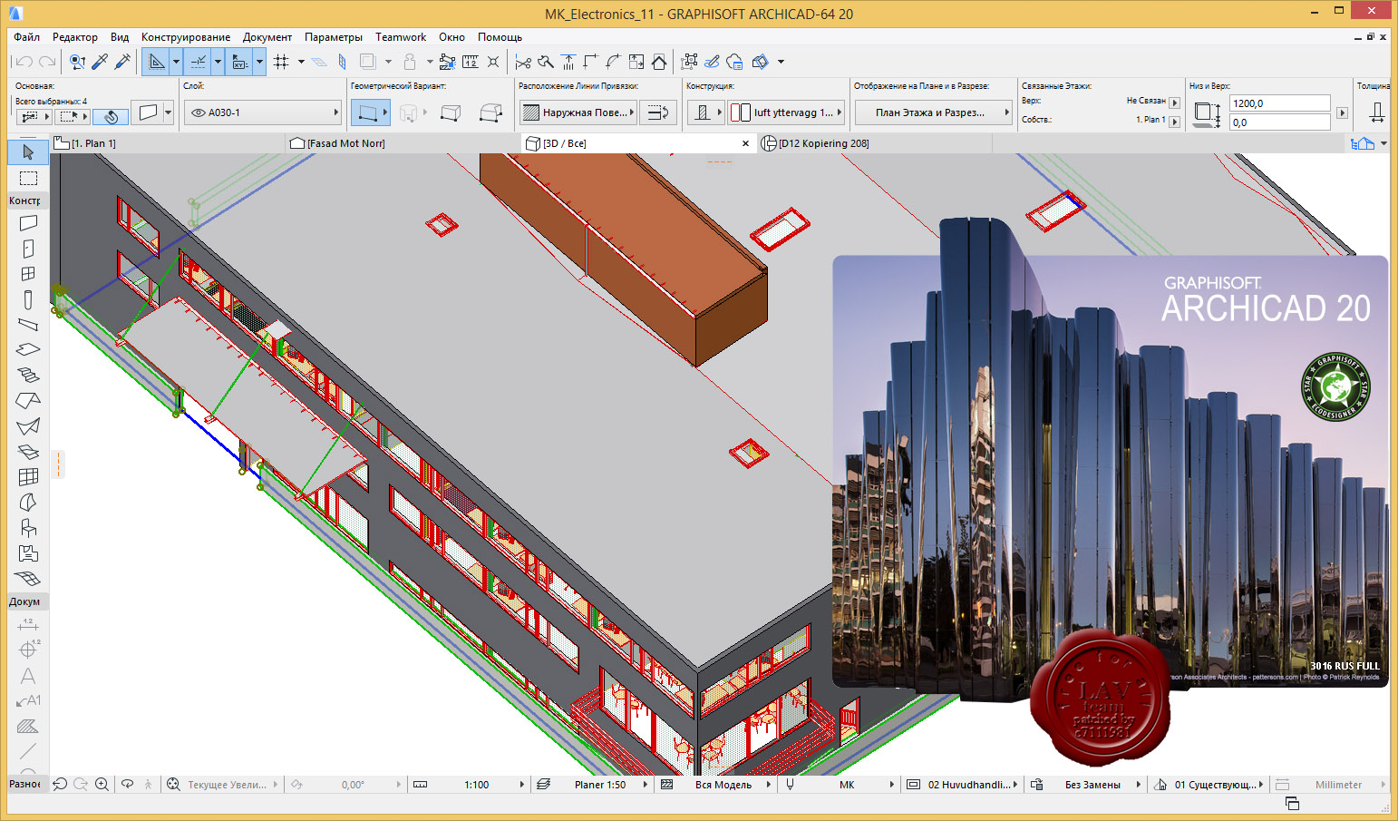The image size is (1398, 821).
Task: Choose the Roof tool in toolbox
Action: pyautogui.click(x=28, y=400)
